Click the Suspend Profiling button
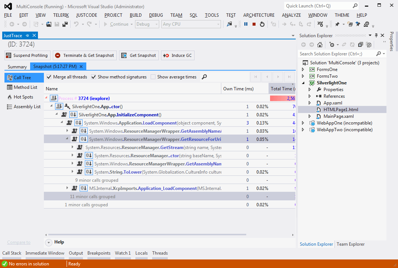This screenshot has width=398, height=268. [x=28, y=55]
